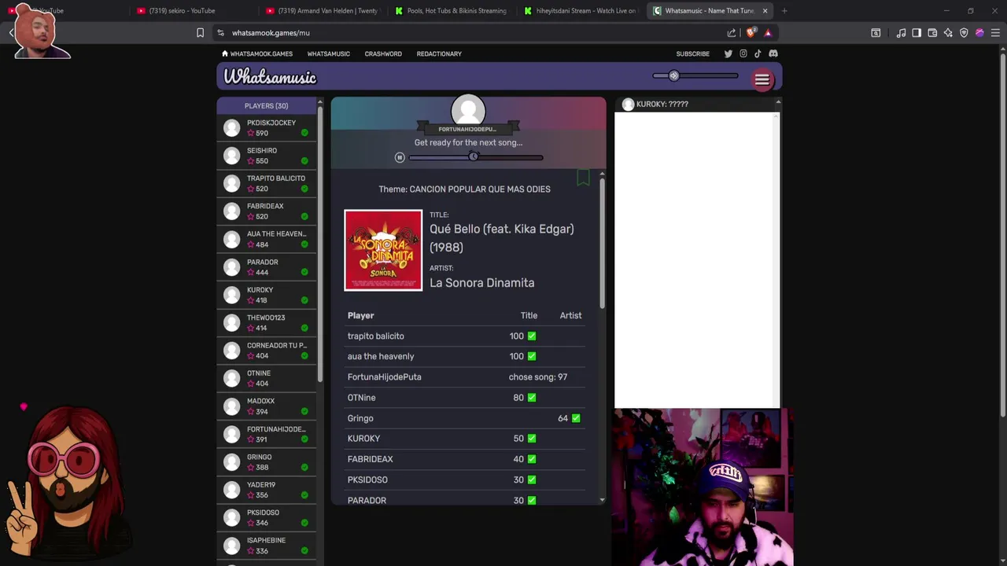Open the Brave VPN shield icon
Image resolution: width=1007 pixels, height=566 pixels.
pyautogui.click(x=964, y=33)
